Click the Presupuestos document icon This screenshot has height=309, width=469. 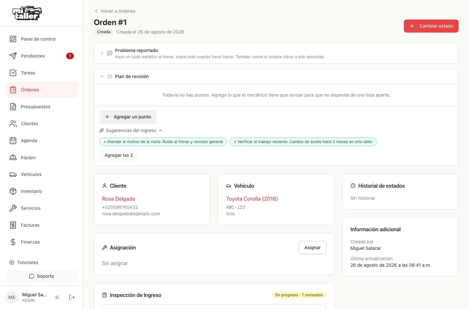[13, 107]
